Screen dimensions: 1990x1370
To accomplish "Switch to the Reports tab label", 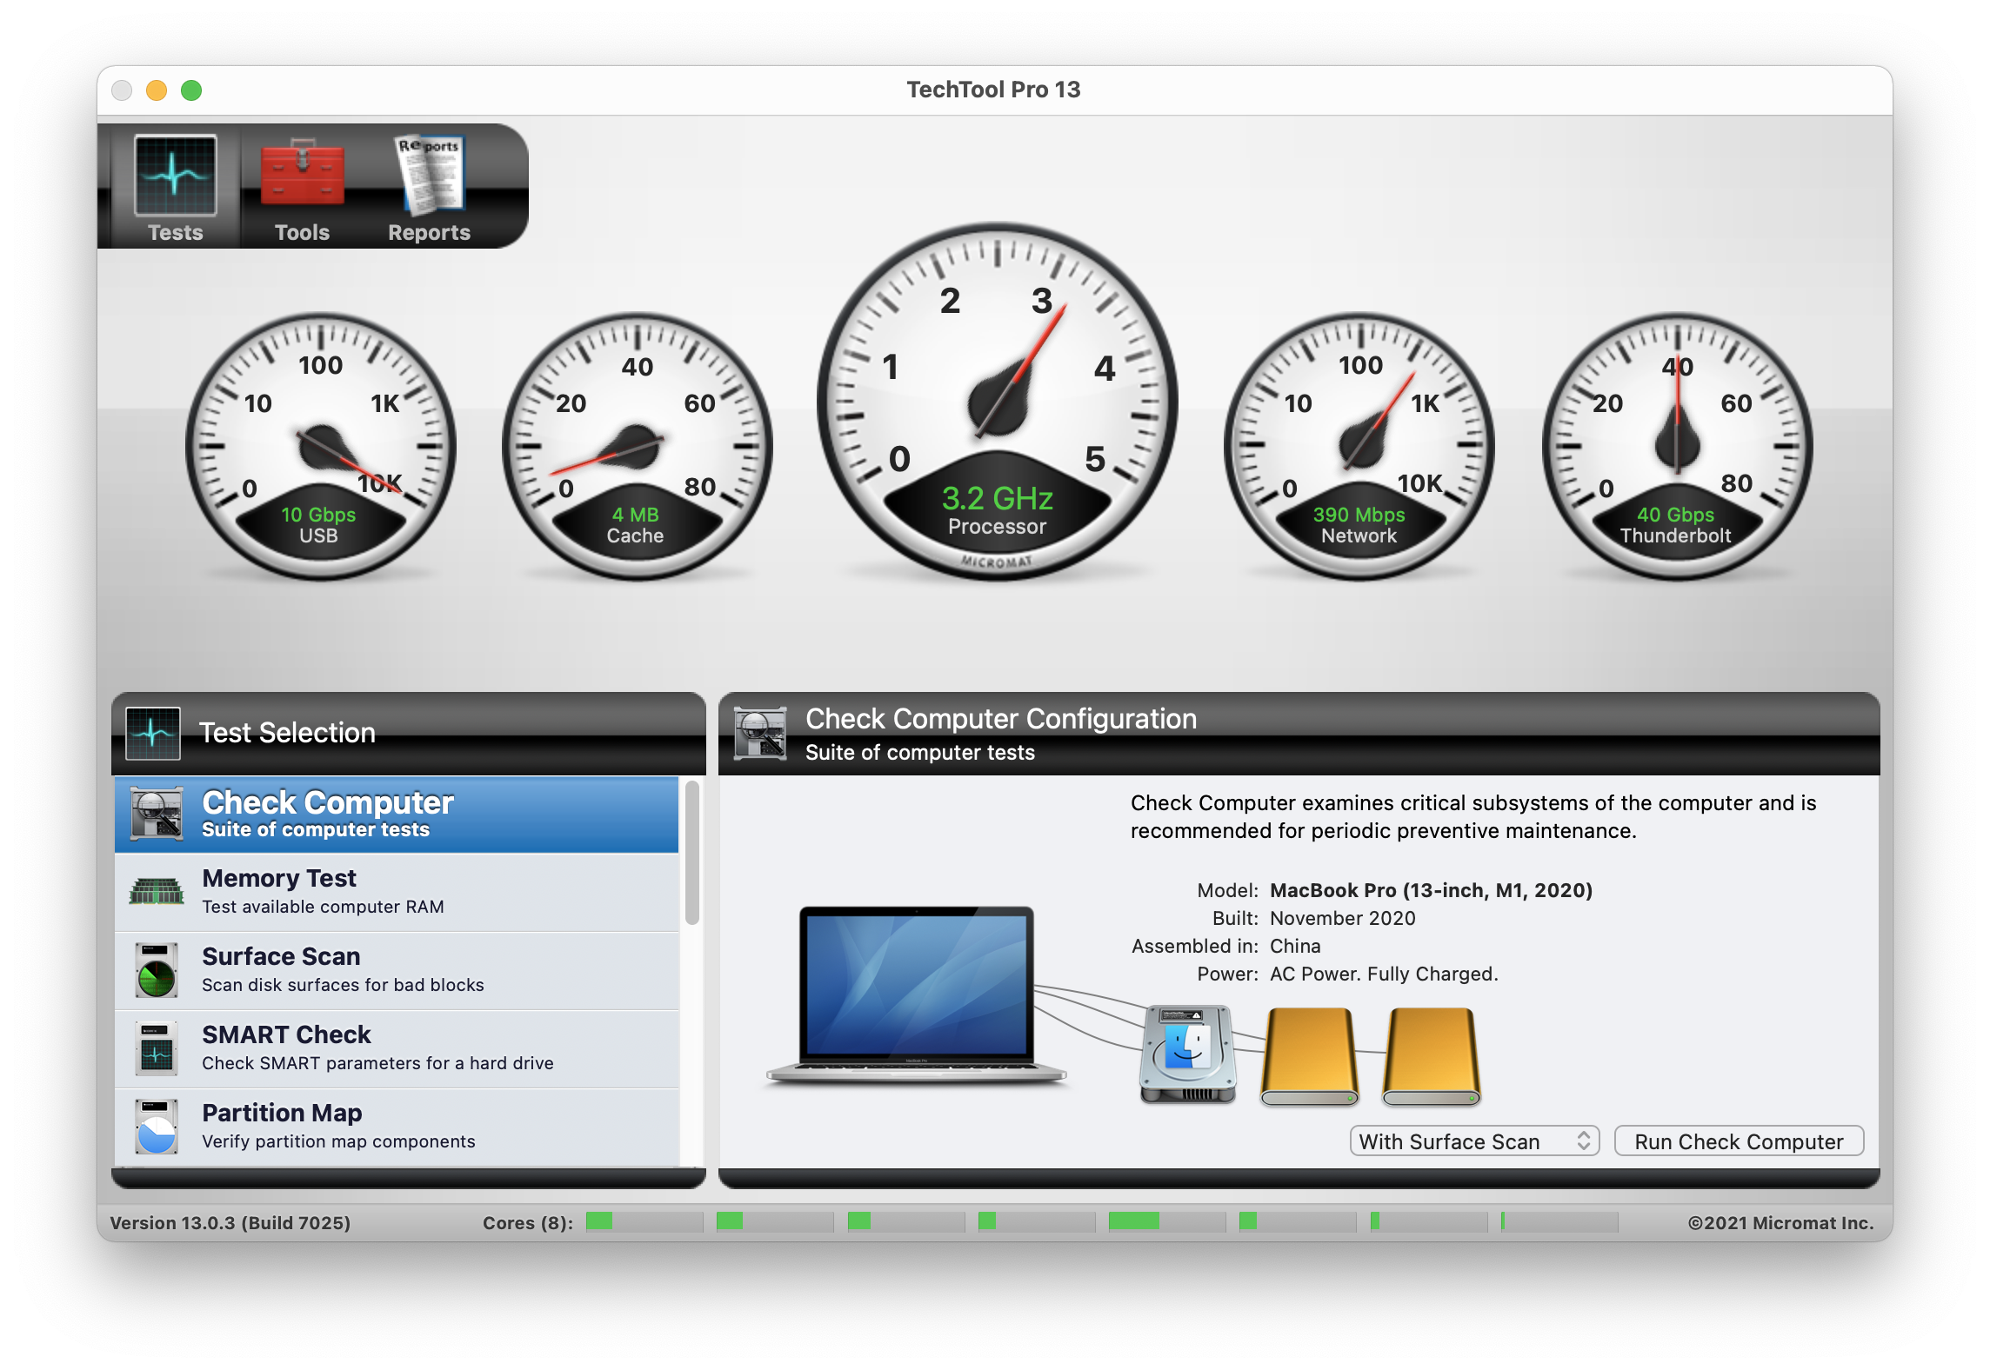I will coord(430,233).
